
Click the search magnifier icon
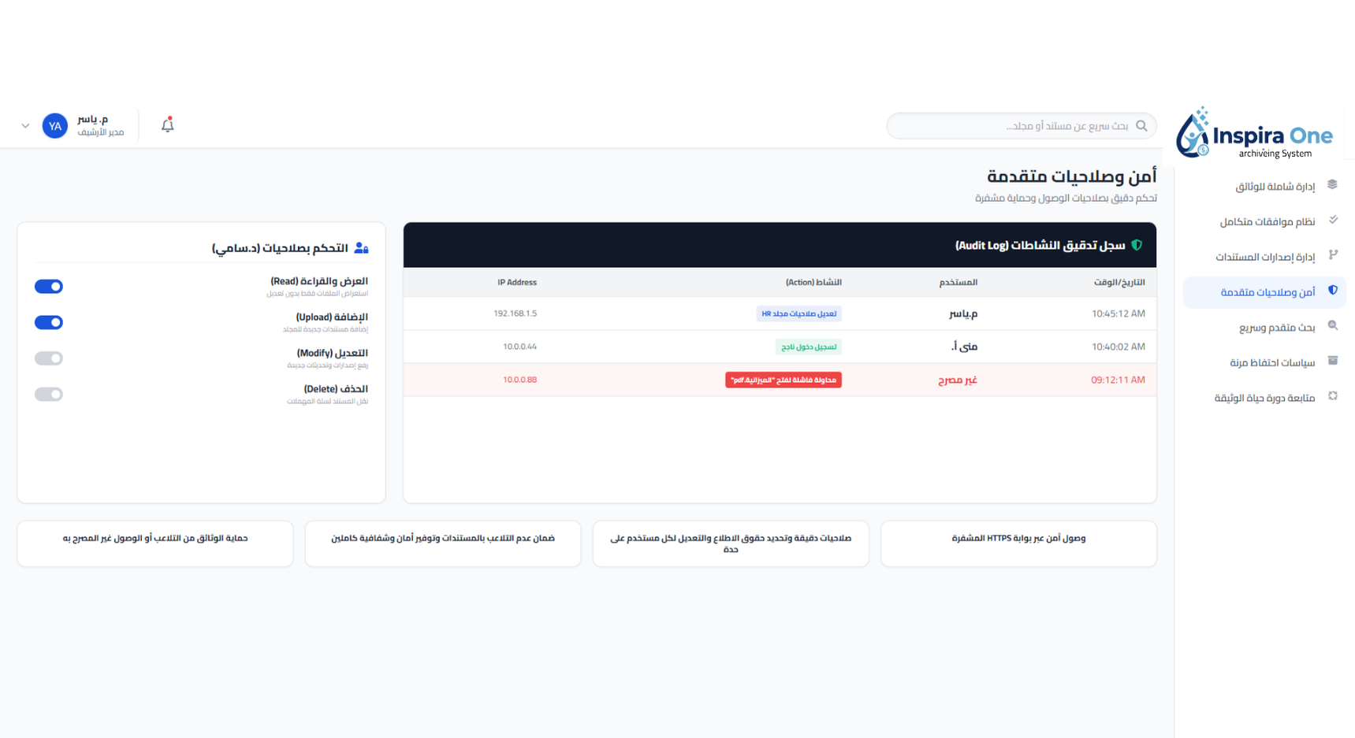[1141, 126]
